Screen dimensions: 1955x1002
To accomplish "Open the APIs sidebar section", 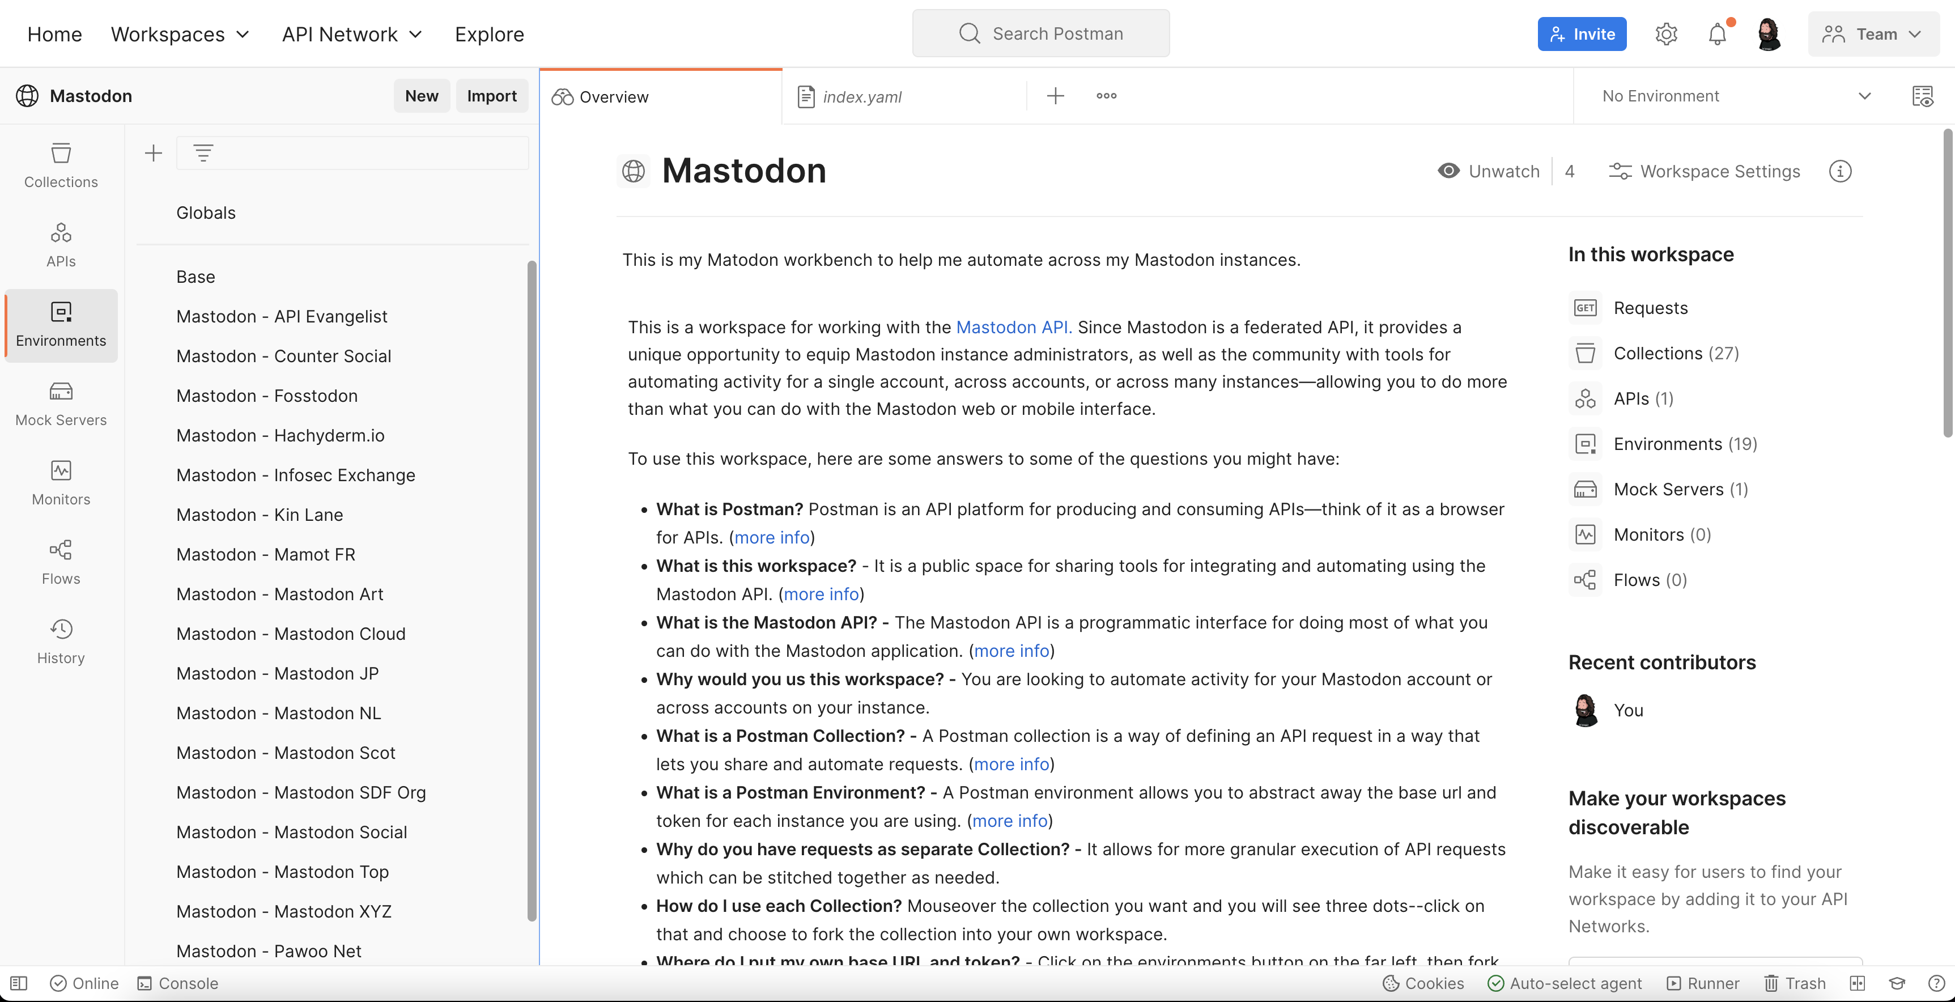I will pyautogui.click(x=61, y=245).
